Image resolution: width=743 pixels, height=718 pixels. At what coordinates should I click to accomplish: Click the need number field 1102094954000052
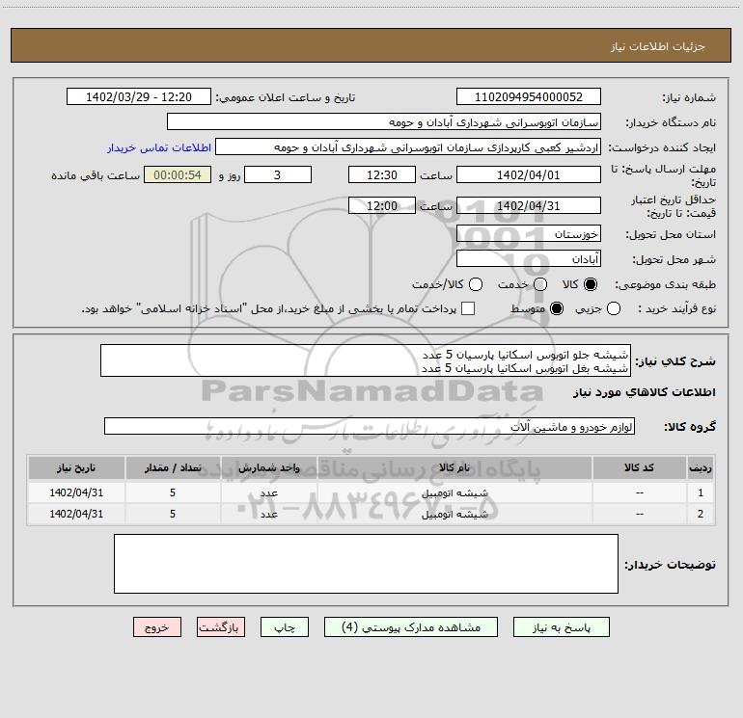529,97
